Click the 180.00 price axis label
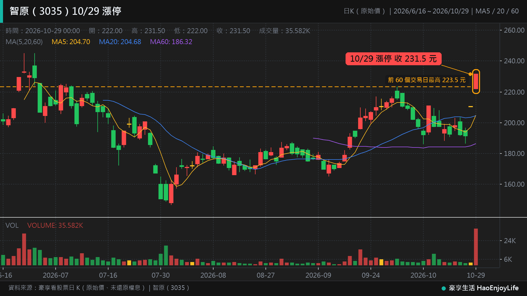The image size is (527, 296). [514, 153]
